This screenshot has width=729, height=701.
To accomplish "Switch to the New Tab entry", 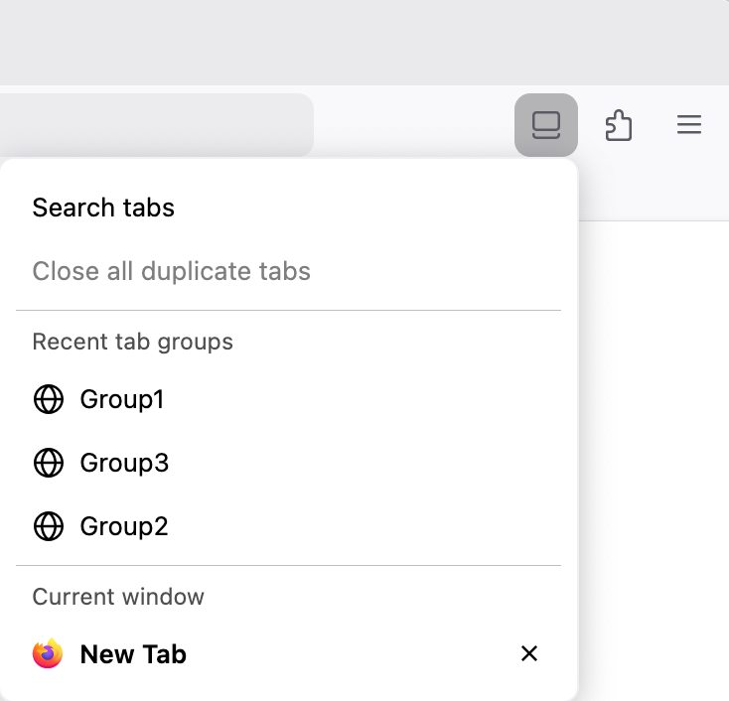I will tap(133, 654).
